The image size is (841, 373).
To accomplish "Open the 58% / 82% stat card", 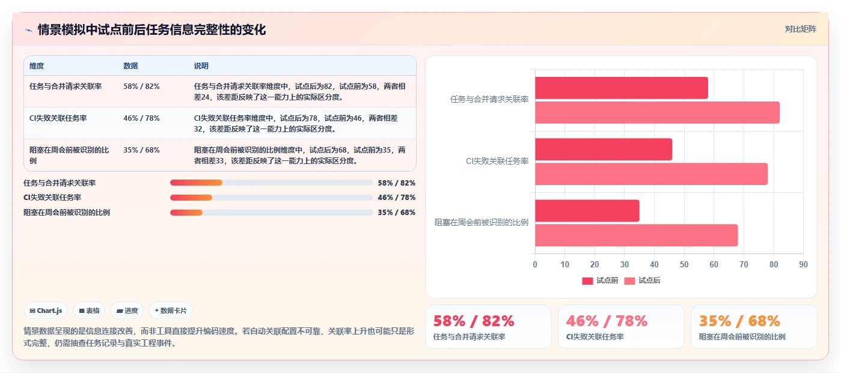I will click(488, 327).
